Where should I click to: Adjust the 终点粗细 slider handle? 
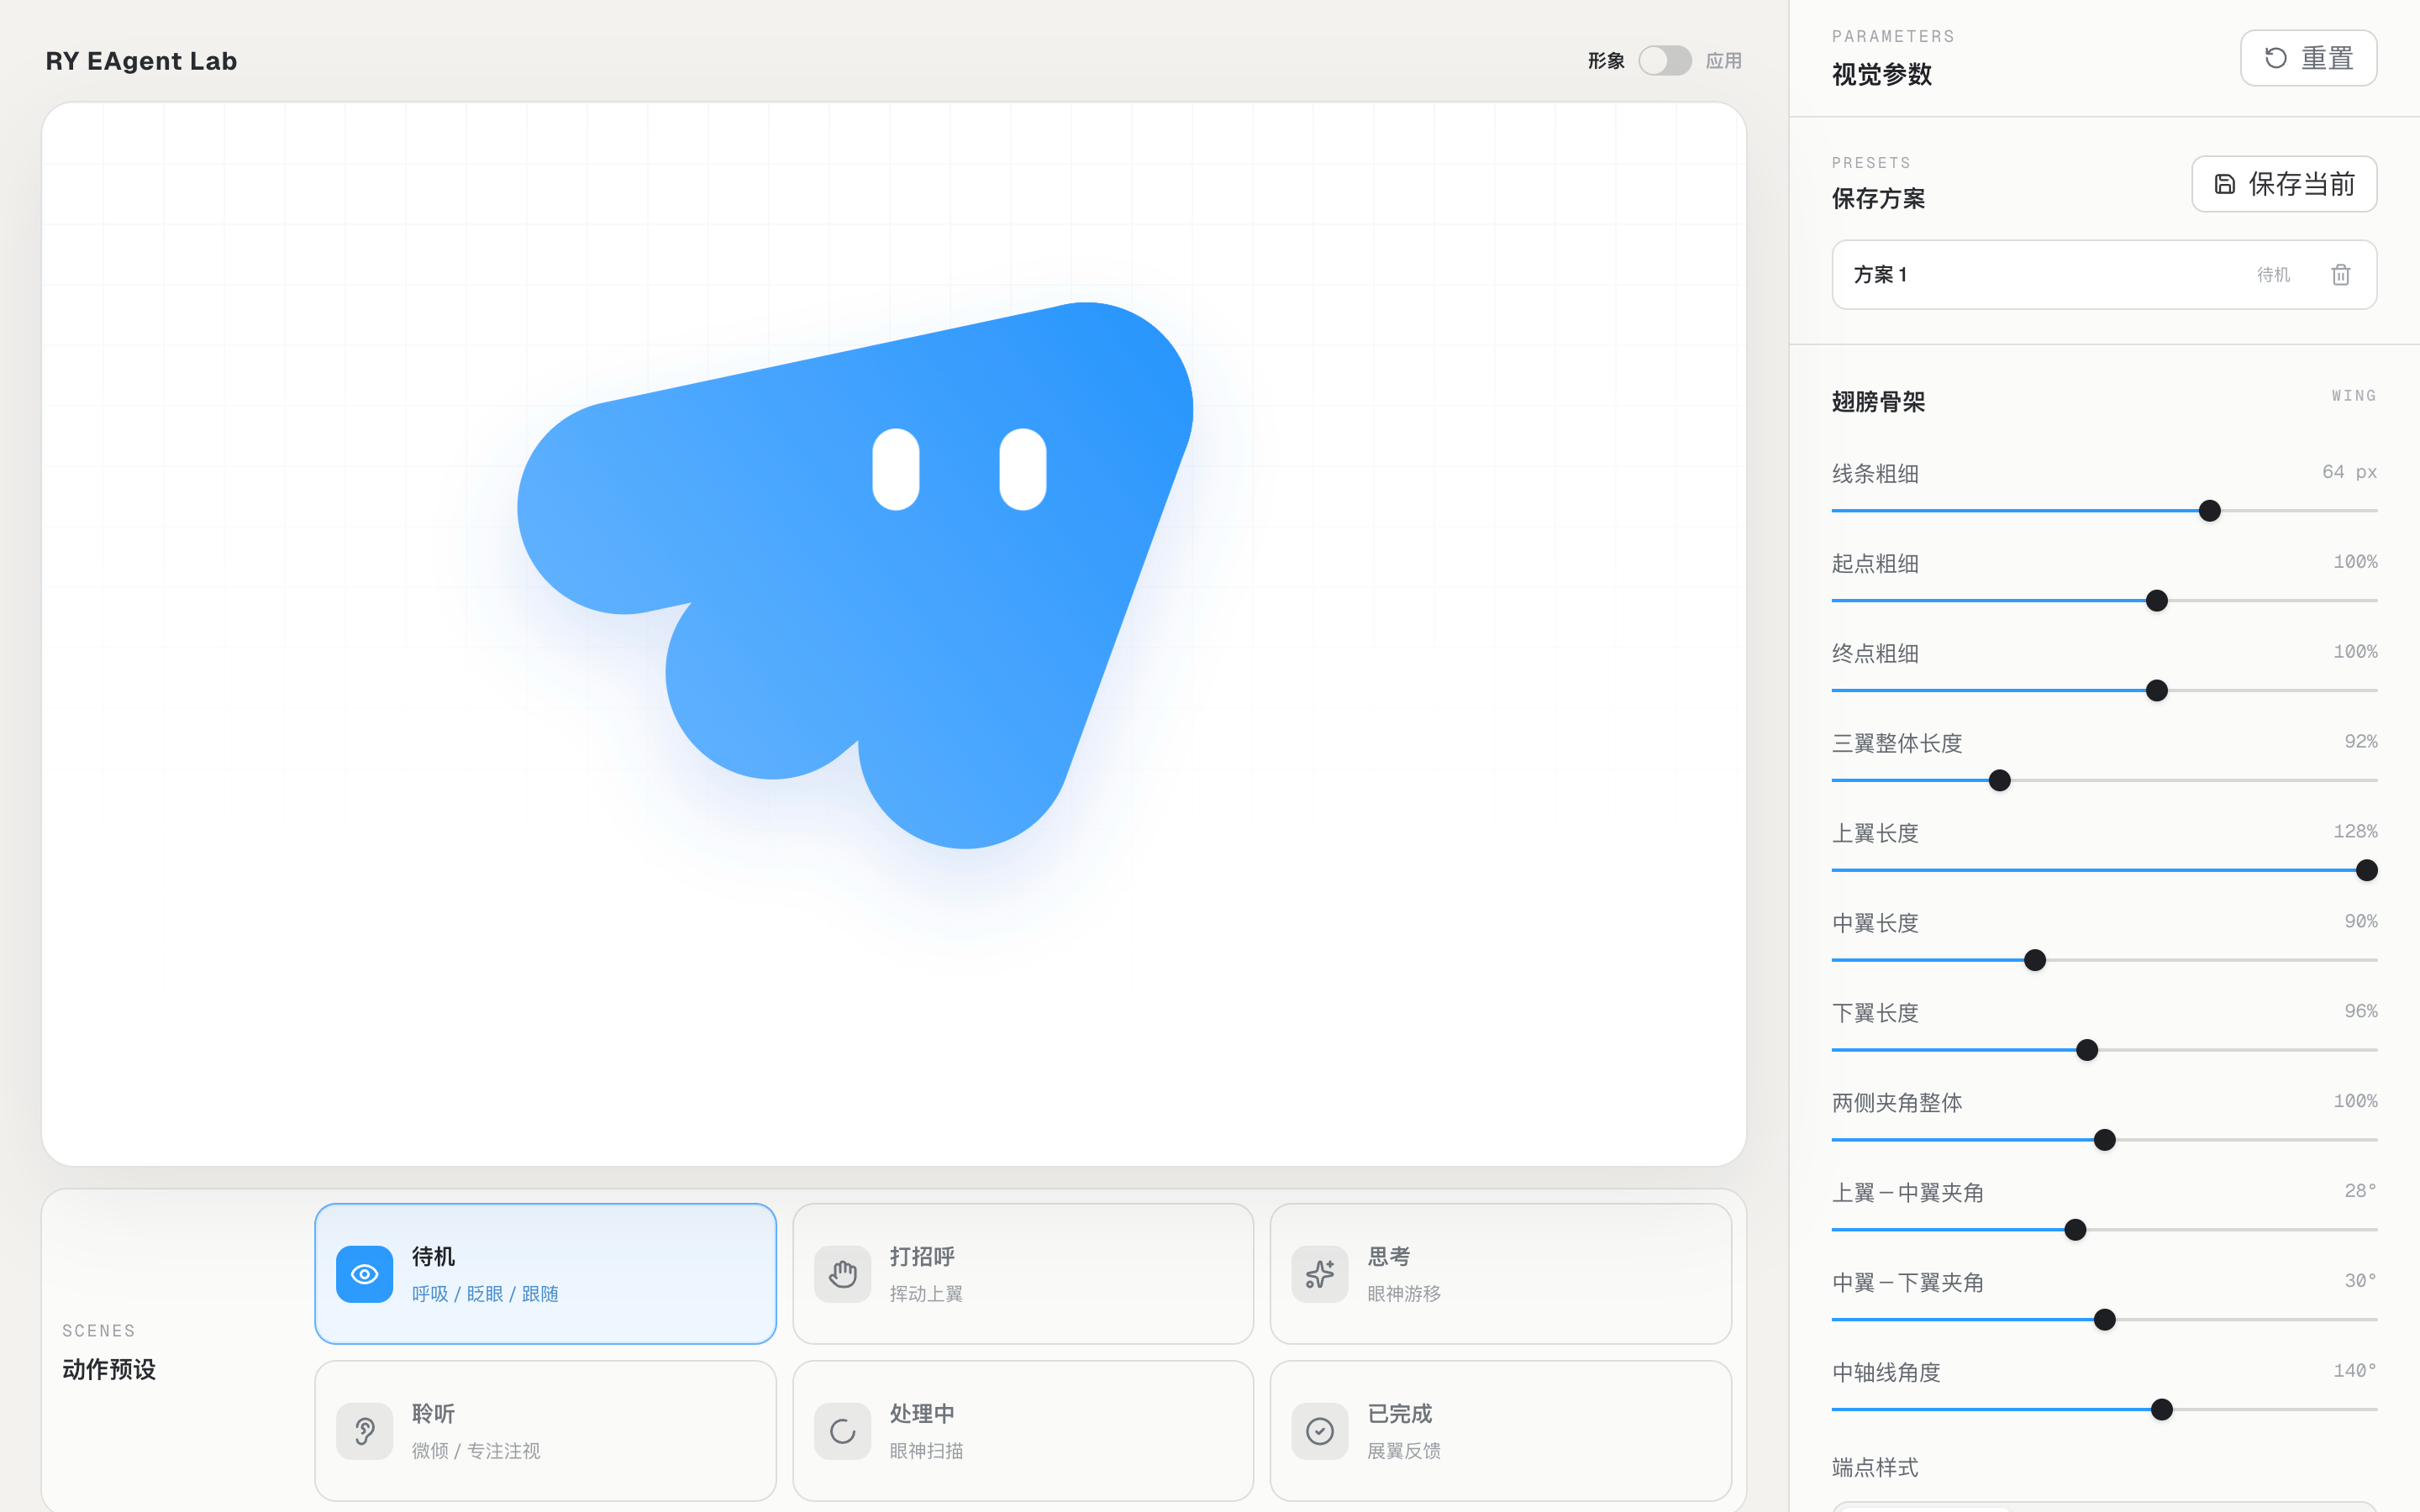[2157, 691]
